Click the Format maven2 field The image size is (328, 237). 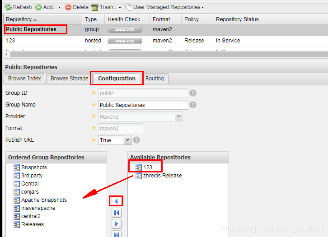pyautogui.click(x=121, y=128)
